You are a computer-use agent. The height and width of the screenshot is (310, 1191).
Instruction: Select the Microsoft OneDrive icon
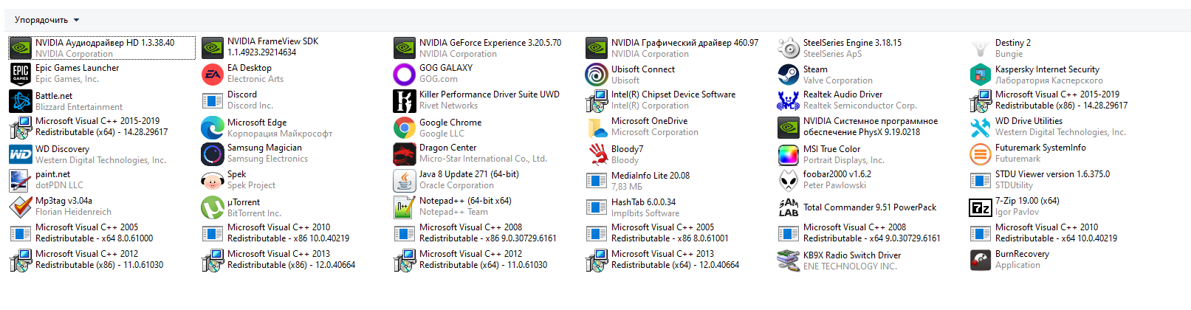point(597,127)
